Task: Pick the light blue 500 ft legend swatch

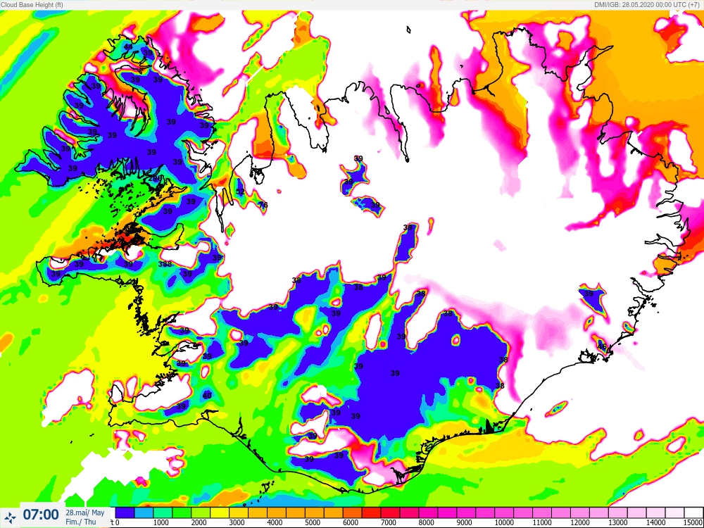Action: [x=144, y=513]
